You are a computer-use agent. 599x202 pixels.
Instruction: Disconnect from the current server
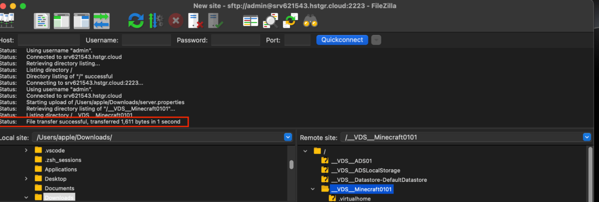(195, 21)
